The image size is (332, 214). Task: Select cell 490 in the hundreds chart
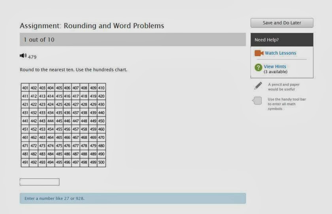tap(102, 154)
